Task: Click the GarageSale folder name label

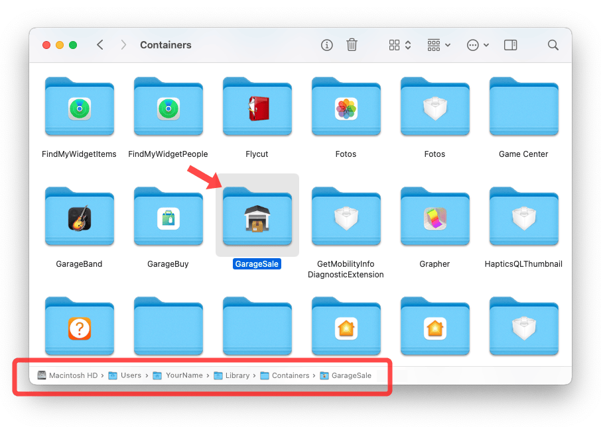Action: (257, 263)
